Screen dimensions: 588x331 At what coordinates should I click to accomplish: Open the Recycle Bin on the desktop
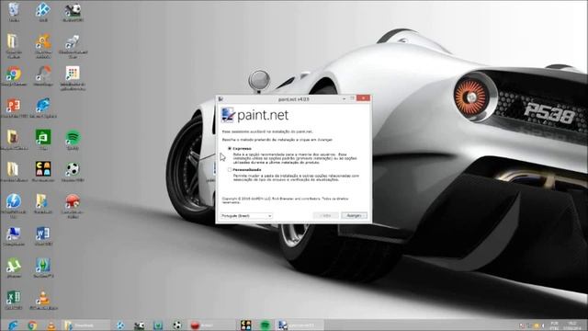point(14,11)
